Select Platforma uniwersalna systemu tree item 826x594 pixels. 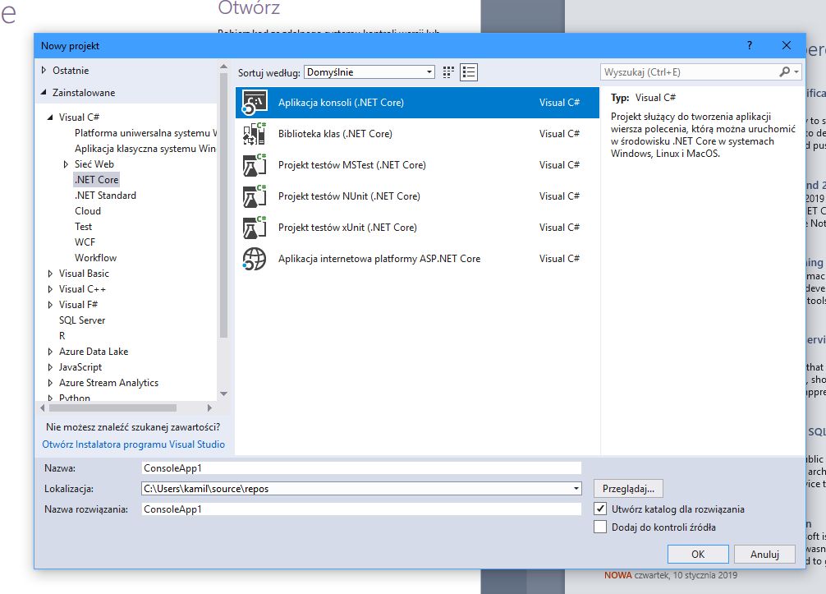145,133
